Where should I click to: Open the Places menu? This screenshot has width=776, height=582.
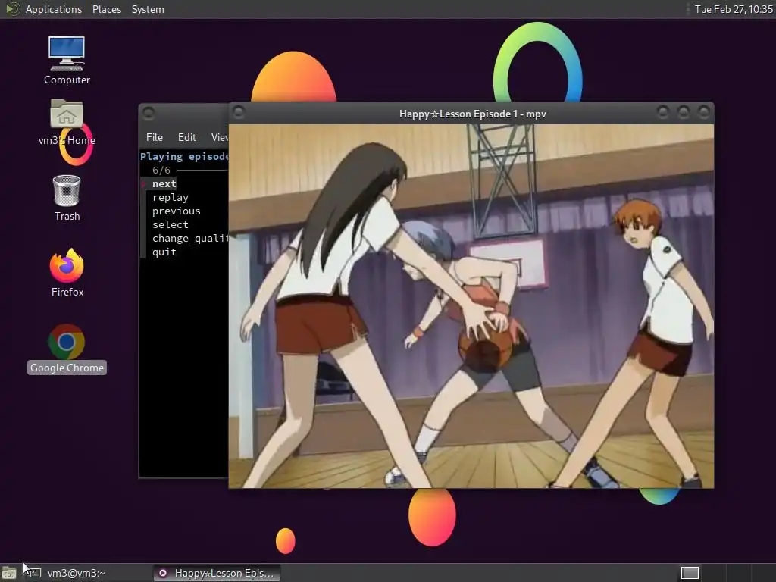[x=106, y=9]
